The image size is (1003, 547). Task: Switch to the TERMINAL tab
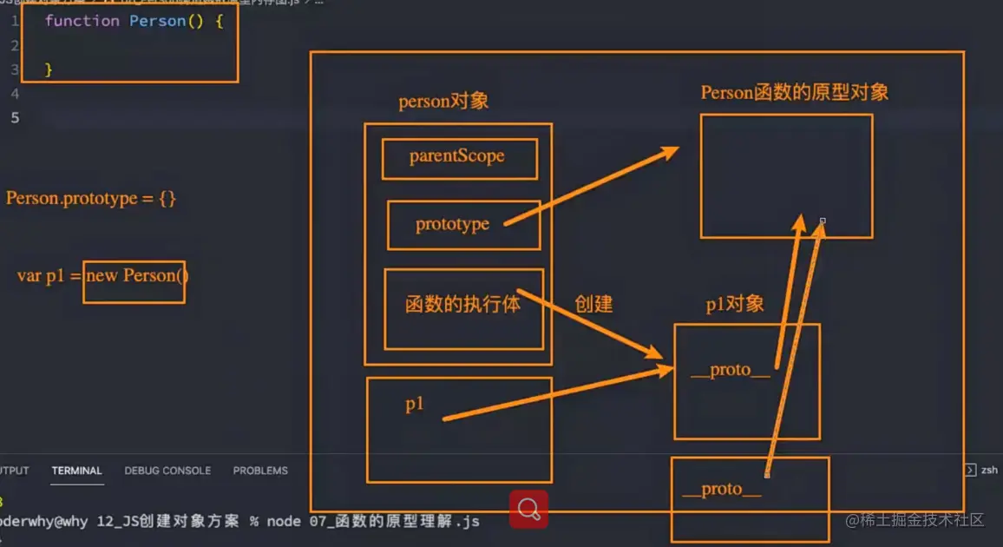pyautogui.click(x=76, y=470)
